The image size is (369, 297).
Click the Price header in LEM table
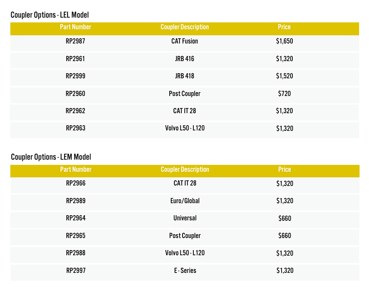pyautogui.click(x=284, y=170)
